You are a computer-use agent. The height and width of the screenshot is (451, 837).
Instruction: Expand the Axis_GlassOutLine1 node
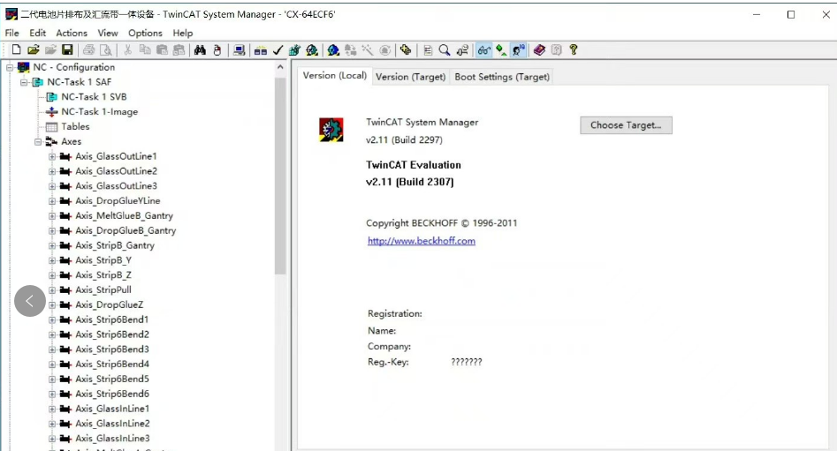[x=52, y=157]
